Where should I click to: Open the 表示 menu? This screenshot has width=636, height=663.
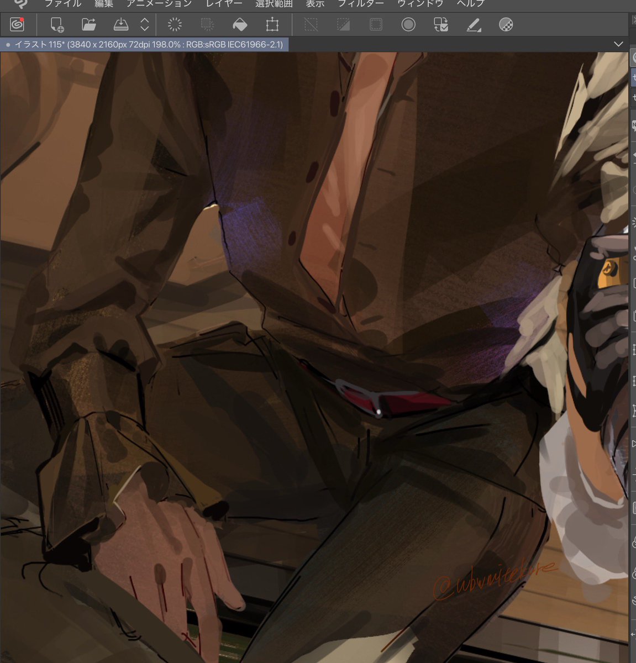(315, 3)
